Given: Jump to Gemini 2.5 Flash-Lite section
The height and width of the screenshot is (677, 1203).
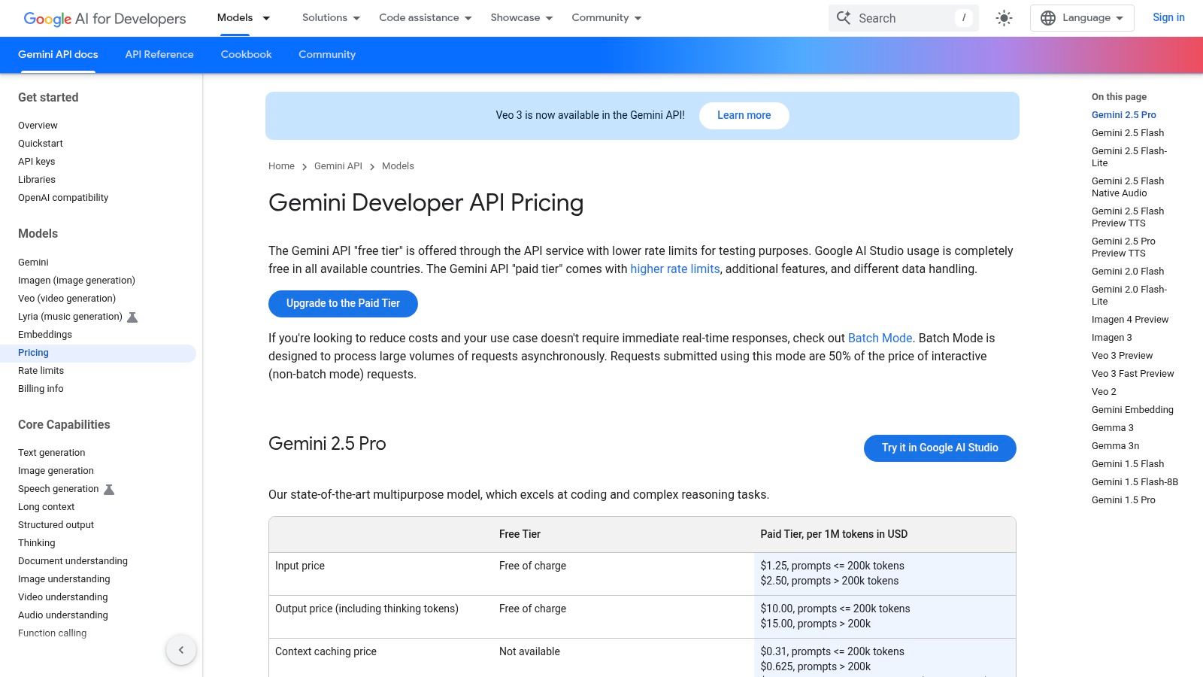Looking at the screenshot, I should [x=1129, y=157].
